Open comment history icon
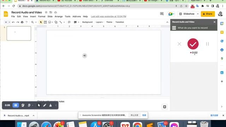This screenshot has width=226, height=127. [x=162, y=14]
